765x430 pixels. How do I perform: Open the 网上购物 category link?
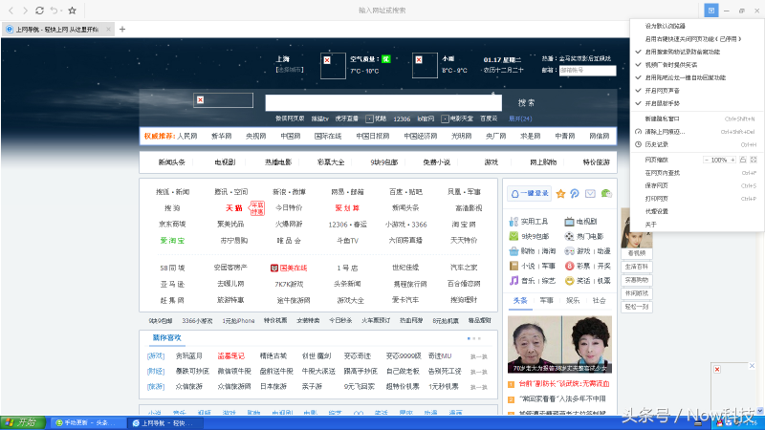(x=543, y=162)
